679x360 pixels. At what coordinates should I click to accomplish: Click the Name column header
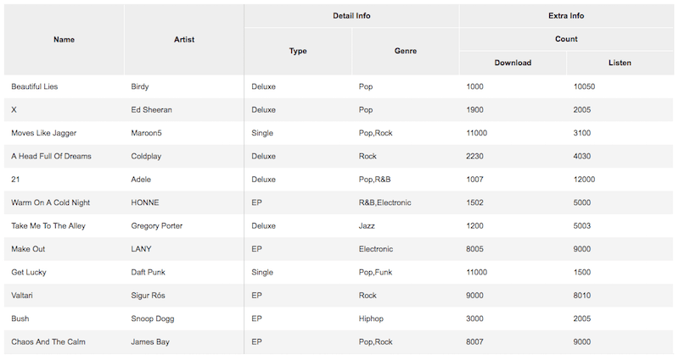[64, 39]
